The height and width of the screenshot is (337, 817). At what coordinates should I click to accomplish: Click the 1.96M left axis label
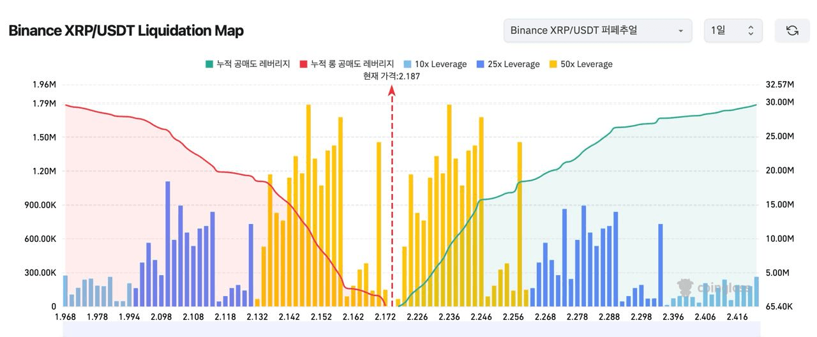point(44,85)
